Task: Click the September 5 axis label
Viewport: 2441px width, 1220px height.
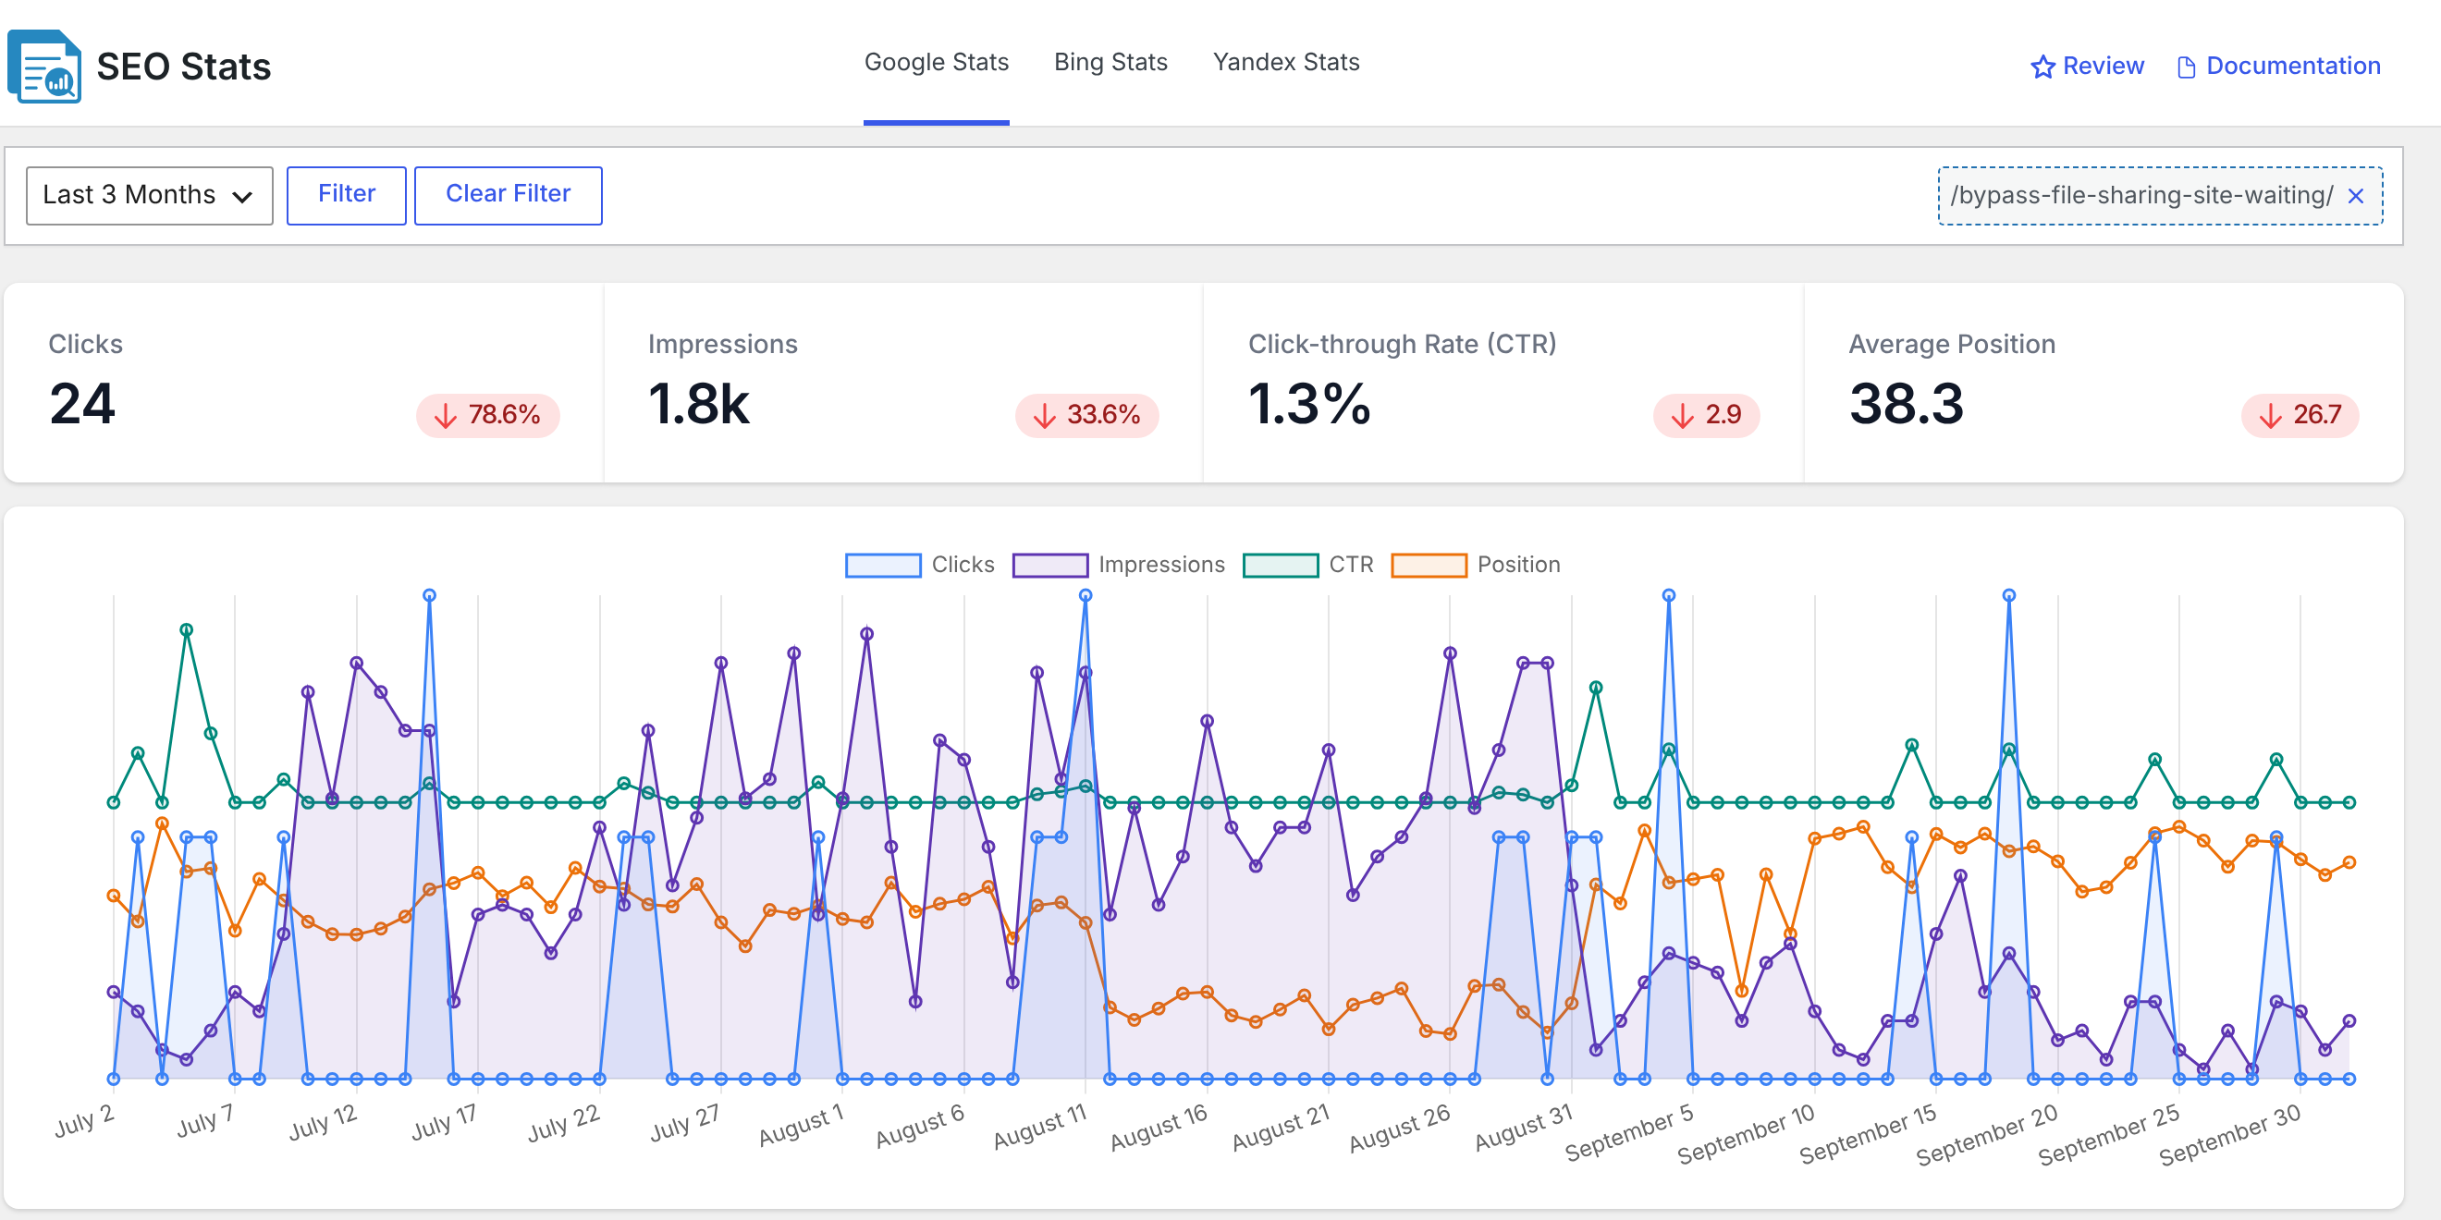Action: click(x=1629, y=1132)
